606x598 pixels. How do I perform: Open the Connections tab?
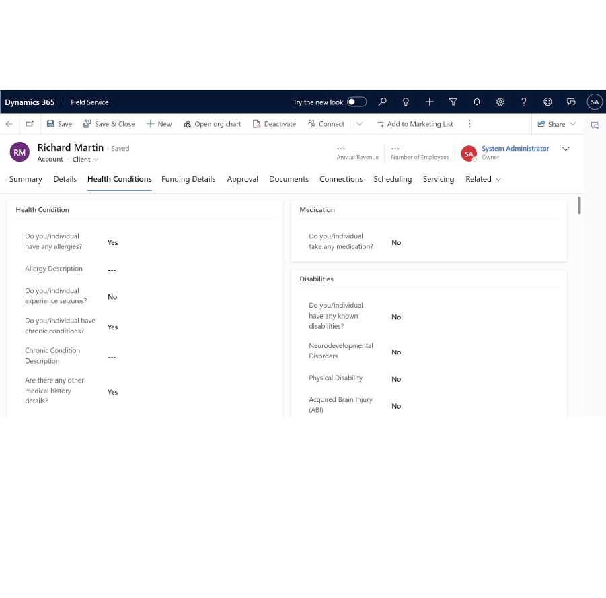coord(341,179)
